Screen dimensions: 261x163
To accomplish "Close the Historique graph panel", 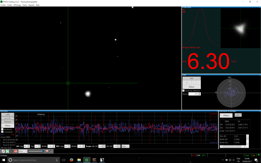I will tap(217, 111).
